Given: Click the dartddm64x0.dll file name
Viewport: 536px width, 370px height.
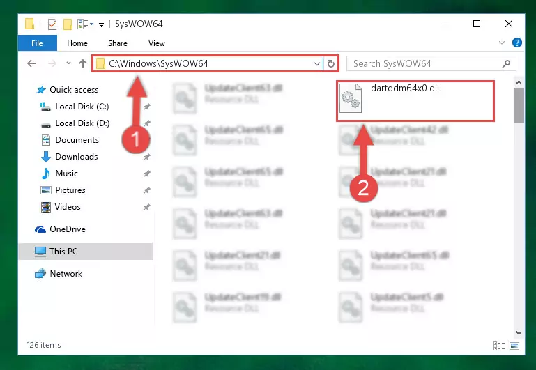Looking at the screenshot, I should click(405, 88).
